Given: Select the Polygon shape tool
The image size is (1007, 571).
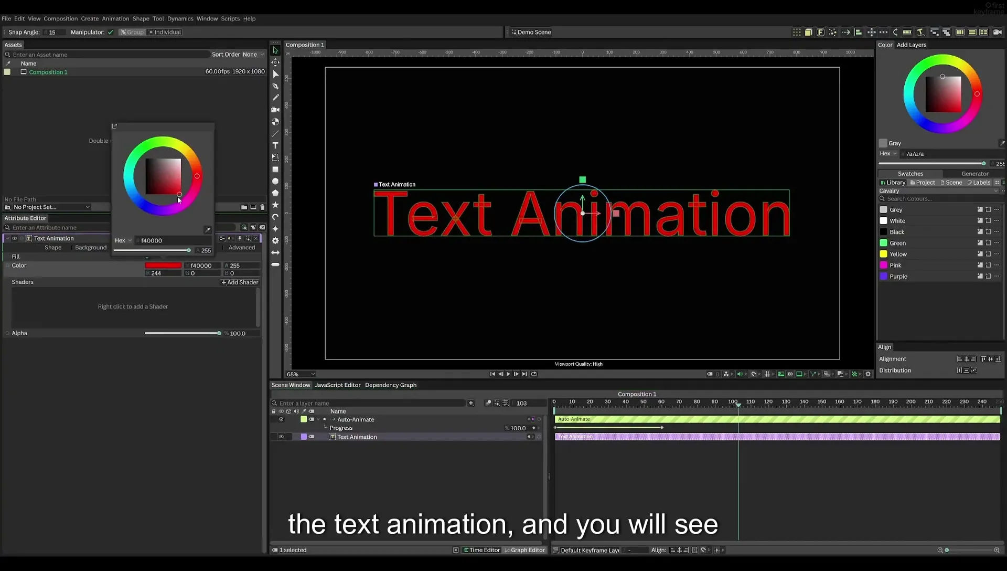Looking at the screenshot, I should pos(275,193).
